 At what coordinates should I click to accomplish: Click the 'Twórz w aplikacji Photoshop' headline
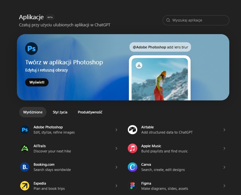(x=64, y=62)
